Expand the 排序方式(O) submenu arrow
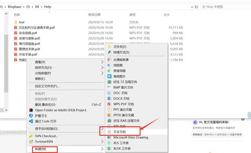 point(102,68)
